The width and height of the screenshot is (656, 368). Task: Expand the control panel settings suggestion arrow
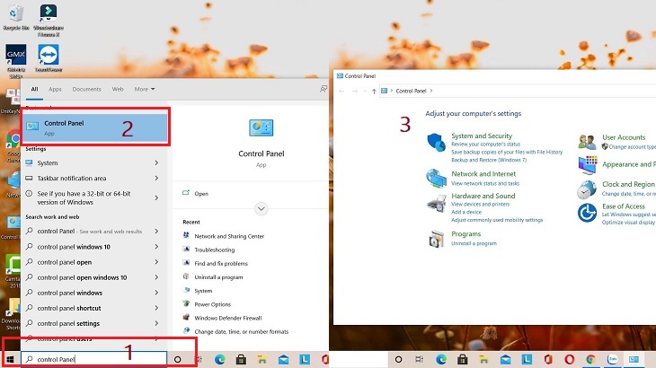[156, 323]
